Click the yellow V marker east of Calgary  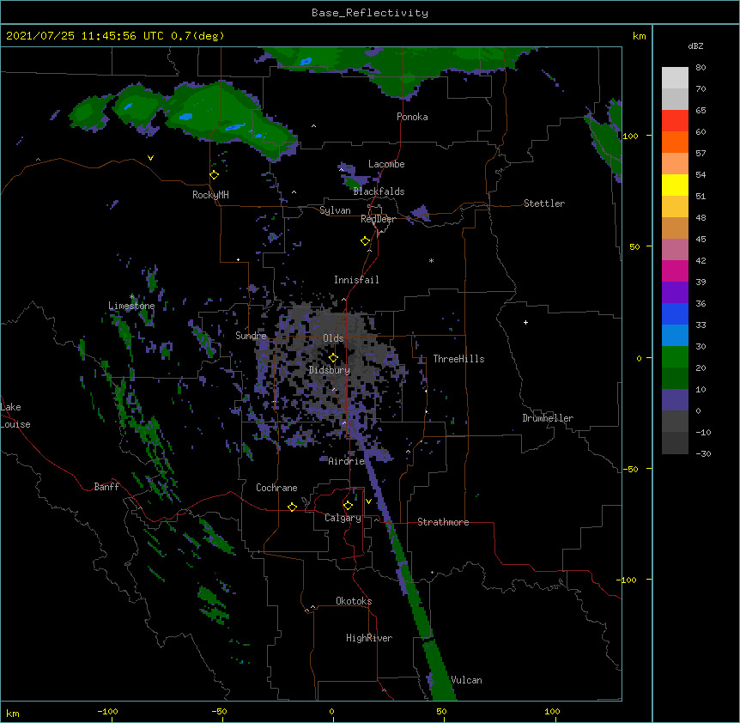click(368, 501)
